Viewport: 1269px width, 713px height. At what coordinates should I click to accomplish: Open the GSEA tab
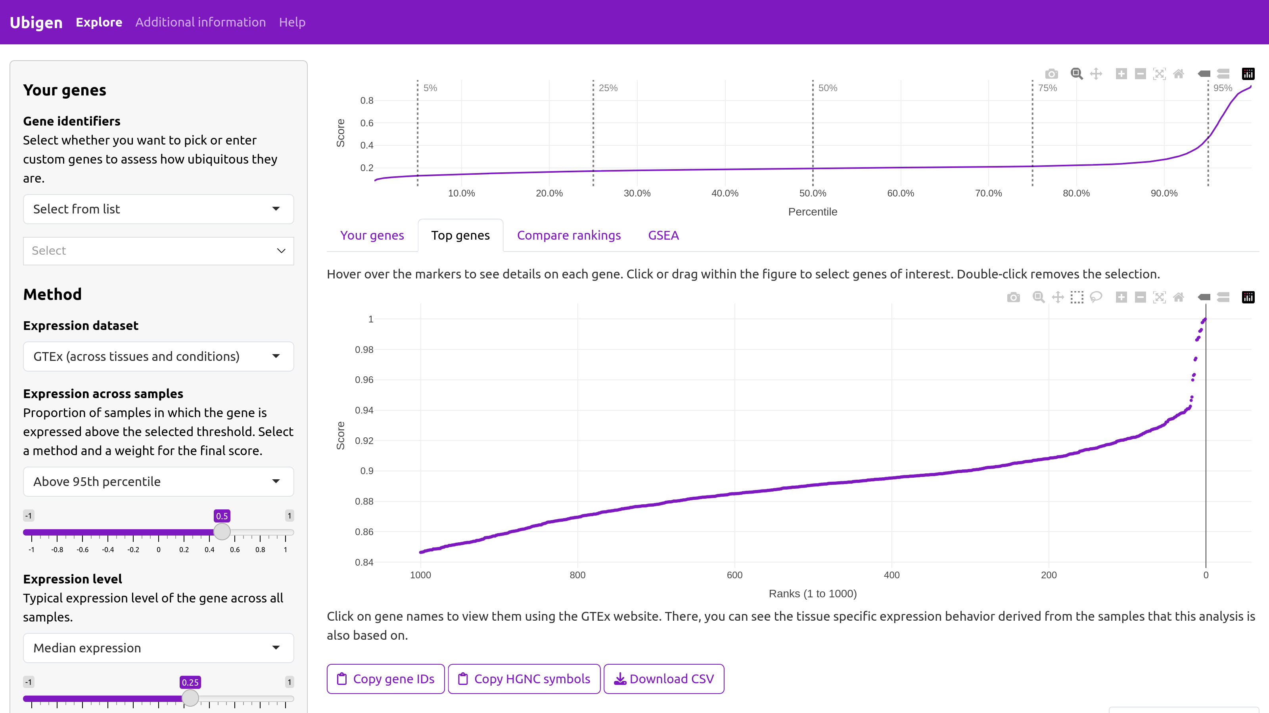663,235
